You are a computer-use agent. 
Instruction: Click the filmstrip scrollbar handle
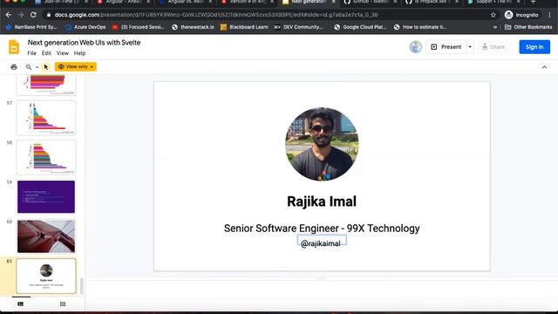(x=82, y=286)
